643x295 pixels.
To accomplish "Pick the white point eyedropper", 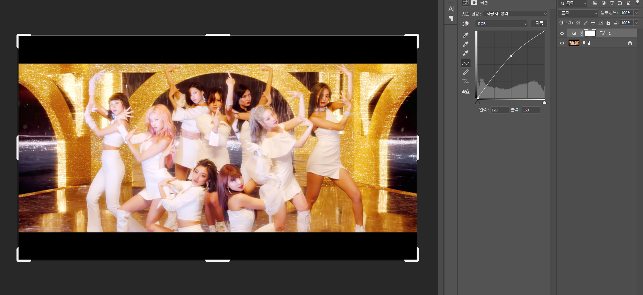I will tap(466, 53).
